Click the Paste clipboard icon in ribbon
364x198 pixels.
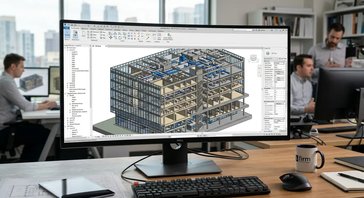(x=84, y=32)
